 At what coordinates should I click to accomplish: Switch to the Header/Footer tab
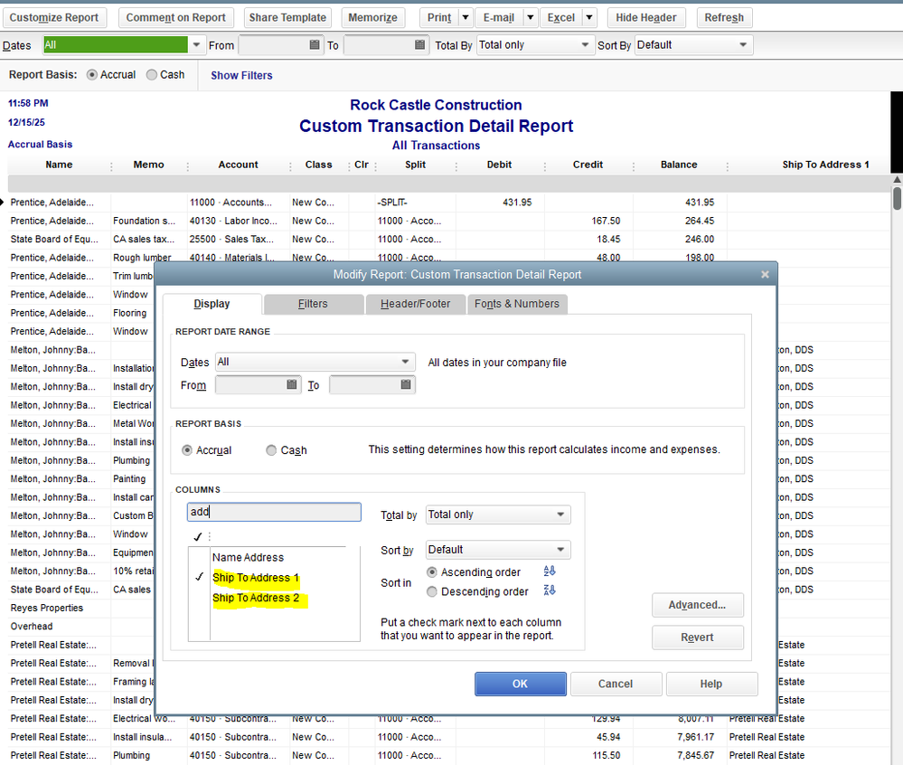click(415, 304)
